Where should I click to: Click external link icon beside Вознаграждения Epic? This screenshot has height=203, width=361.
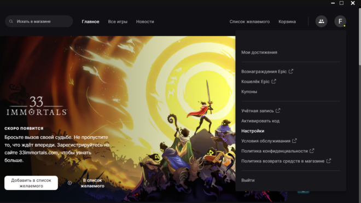[291, 72]
